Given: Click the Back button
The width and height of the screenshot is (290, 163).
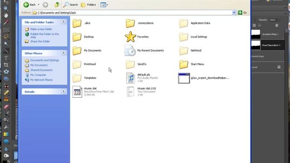Looking at the screenshot, I should (x=29, y=5).
